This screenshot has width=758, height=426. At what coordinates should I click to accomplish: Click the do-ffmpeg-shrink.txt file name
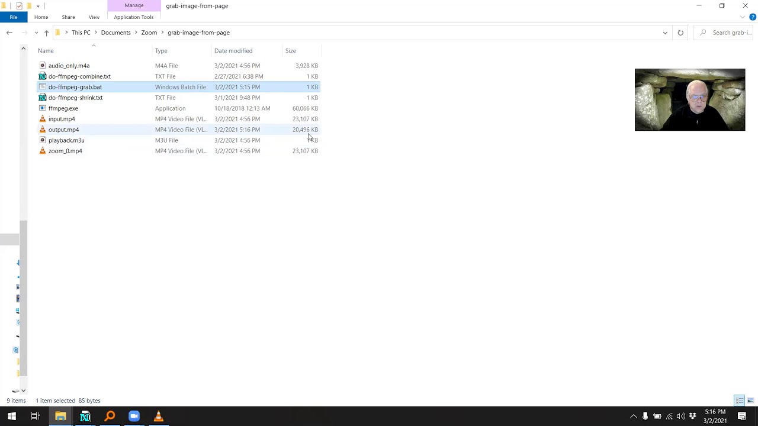[x=75, y=98]
